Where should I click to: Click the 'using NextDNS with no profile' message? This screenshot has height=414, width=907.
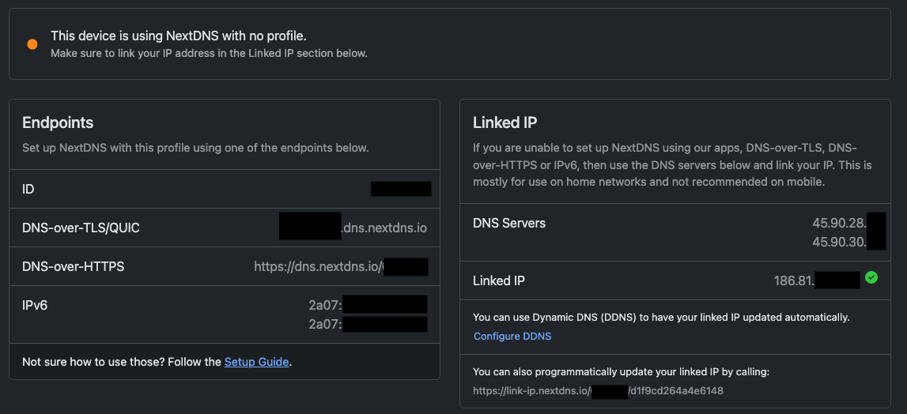click(x=179, y=36)
